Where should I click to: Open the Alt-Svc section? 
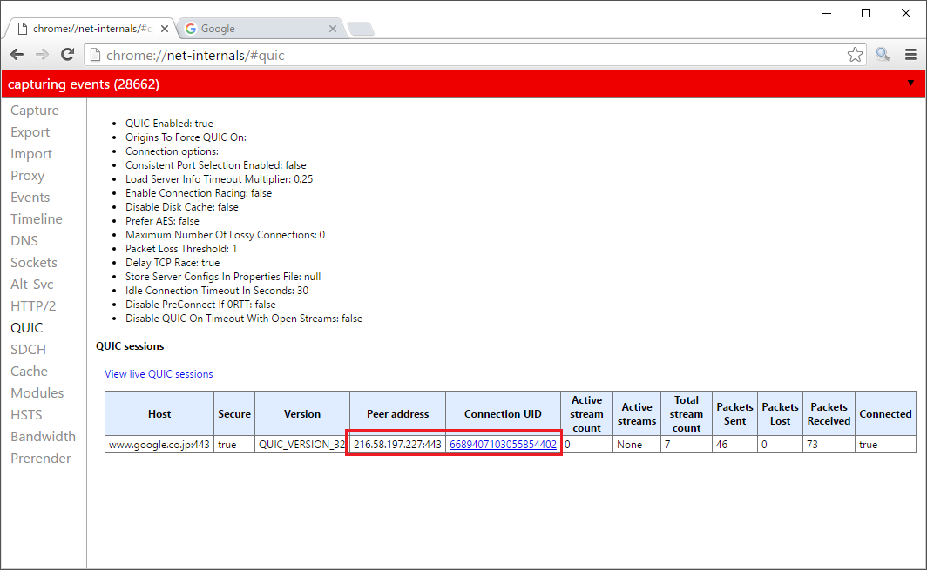32,285
